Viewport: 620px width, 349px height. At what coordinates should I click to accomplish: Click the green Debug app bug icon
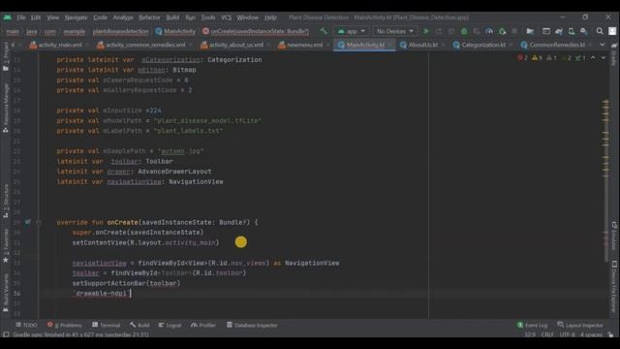(464, 31)
